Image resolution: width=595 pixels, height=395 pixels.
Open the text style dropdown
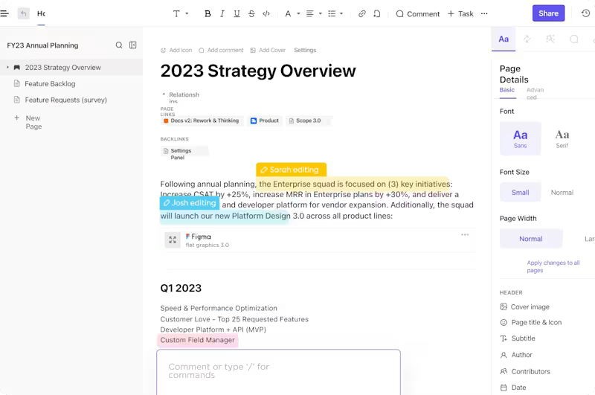point(180,13)
